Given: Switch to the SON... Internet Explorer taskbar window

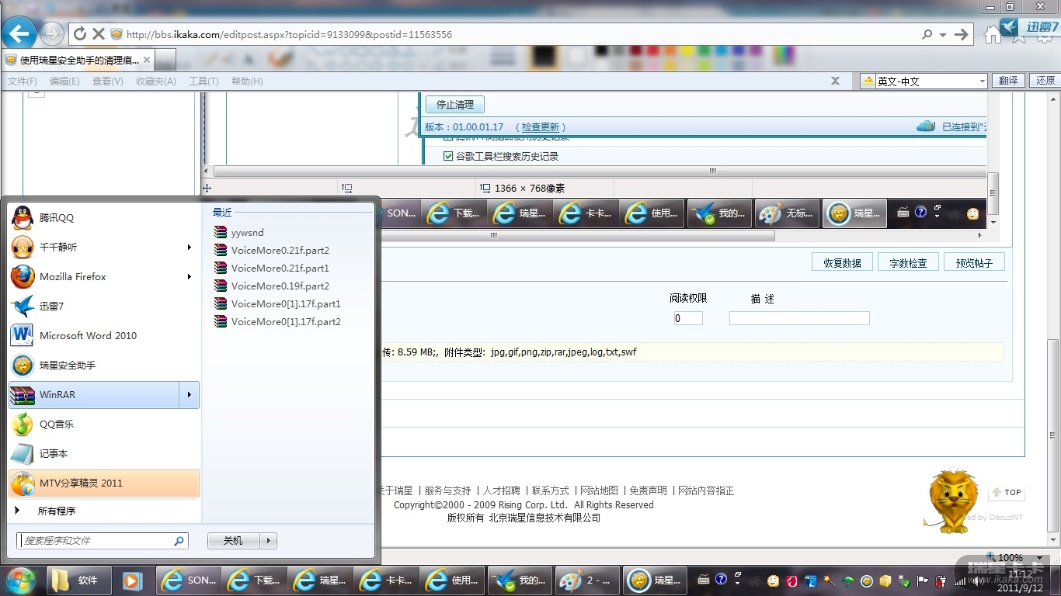Looking at the screenshot, I should click(x=189, y=580).
